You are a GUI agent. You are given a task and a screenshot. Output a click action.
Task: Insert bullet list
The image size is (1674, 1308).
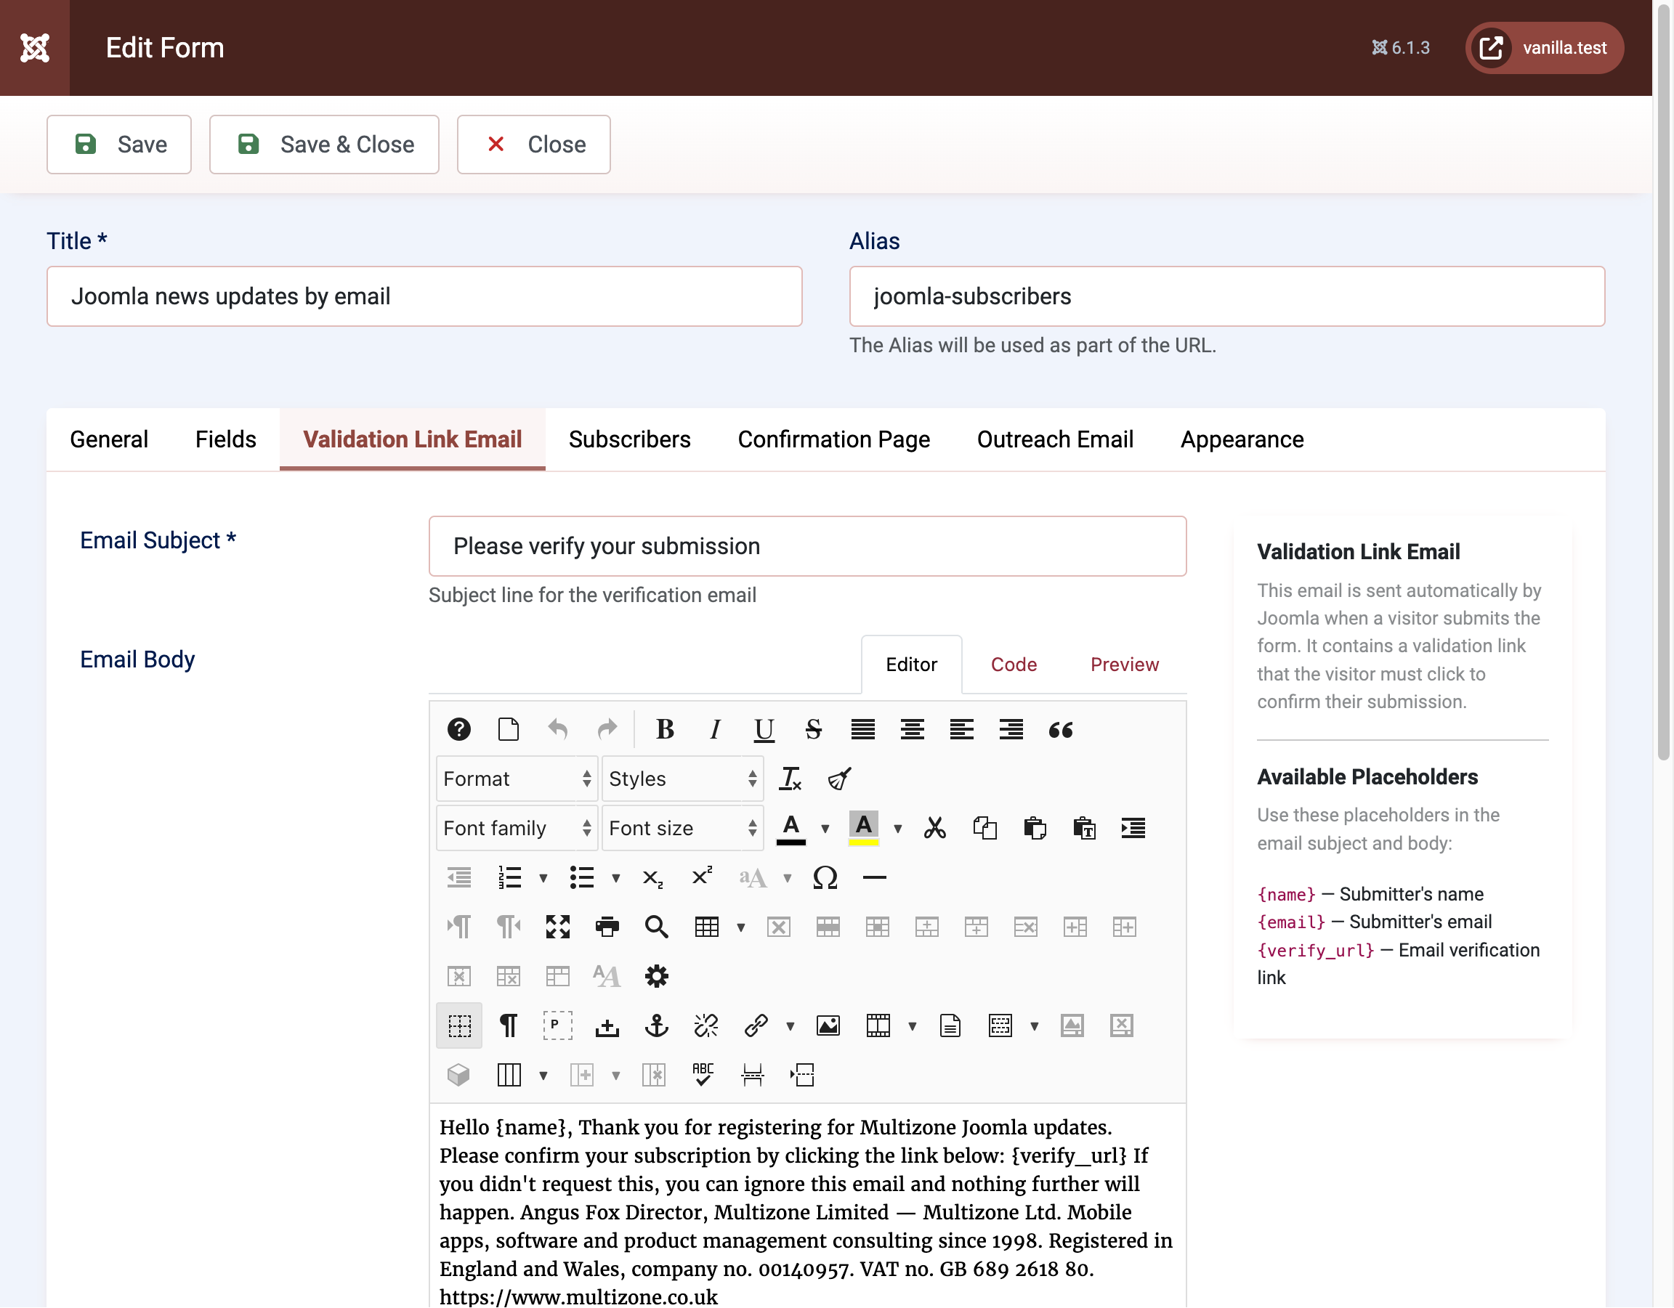(x=582, y=877)
